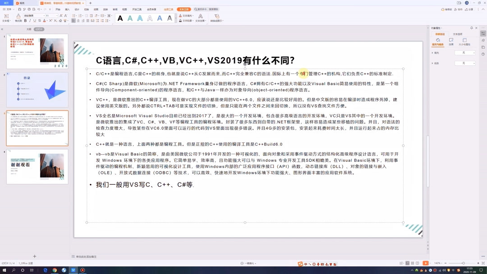487x274 pixels.
Task: Adjust the zoom slider in status bar
Action: click(464, 263)
